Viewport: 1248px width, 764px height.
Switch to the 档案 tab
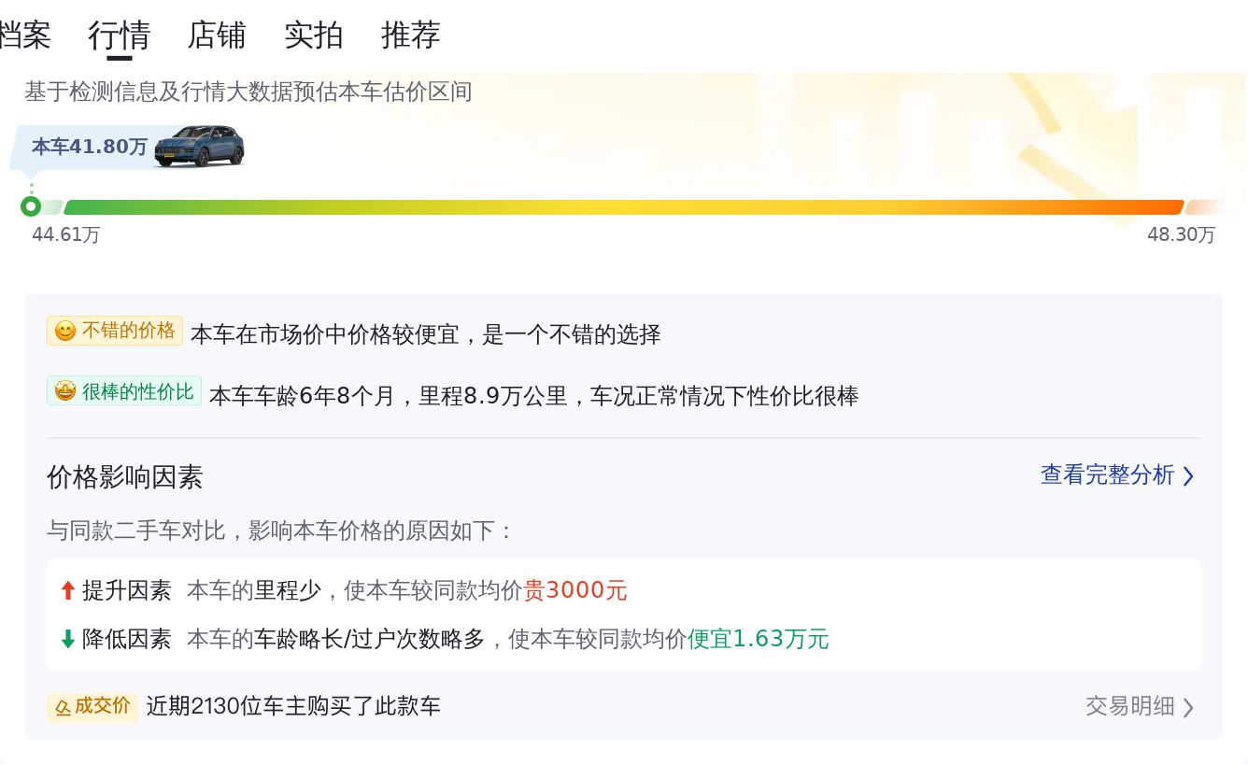(x=24, y=35)
